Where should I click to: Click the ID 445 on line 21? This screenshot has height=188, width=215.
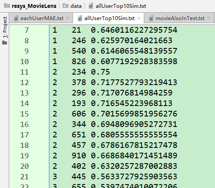79,177
